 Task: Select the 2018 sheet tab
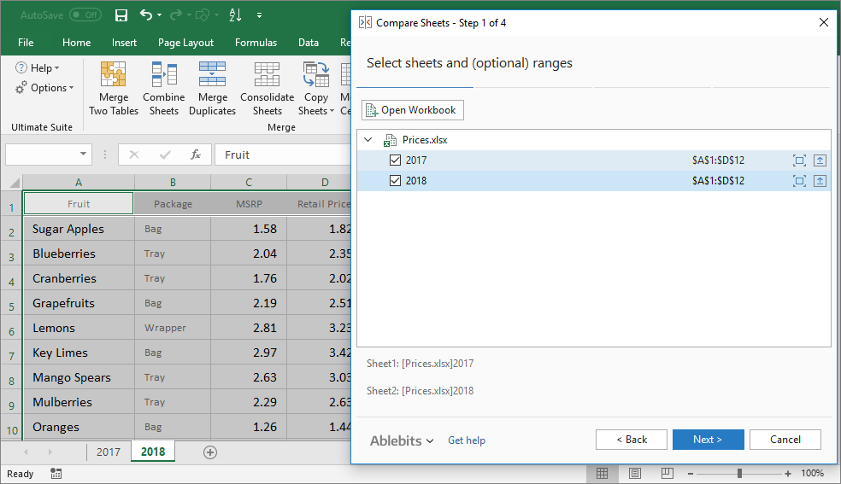[x=153, y=452]
